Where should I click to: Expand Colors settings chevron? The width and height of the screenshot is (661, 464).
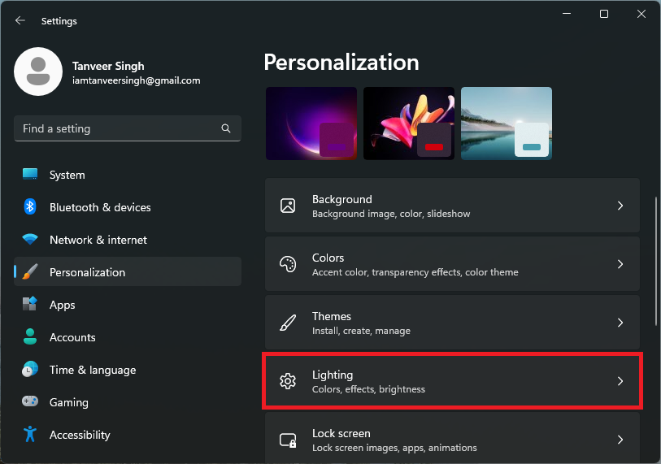(x=620, y=264)
